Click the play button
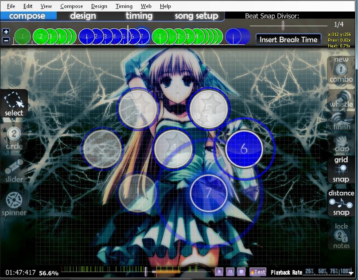The width and height of the screenshot is (358, 280). (x=219, y=272)
